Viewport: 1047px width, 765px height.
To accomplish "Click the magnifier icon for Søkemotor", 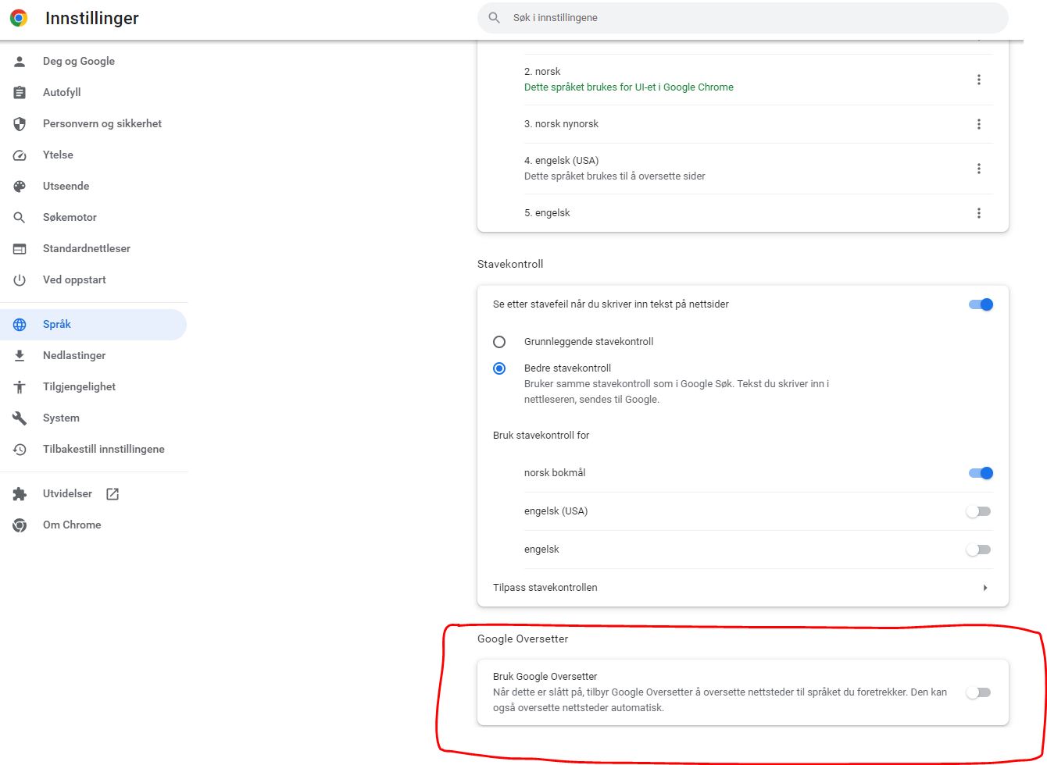I will click(20, 217).
